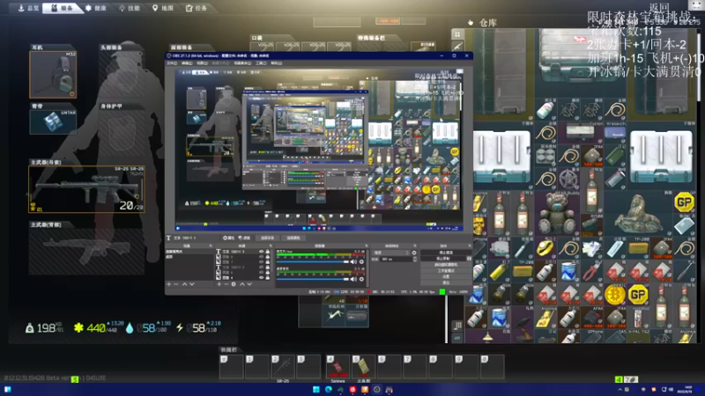The image size is (705, 396).
Task: Adjust the 麦克风/Aux volume slider
Action: pyautogui.click(x=313, y=261)
